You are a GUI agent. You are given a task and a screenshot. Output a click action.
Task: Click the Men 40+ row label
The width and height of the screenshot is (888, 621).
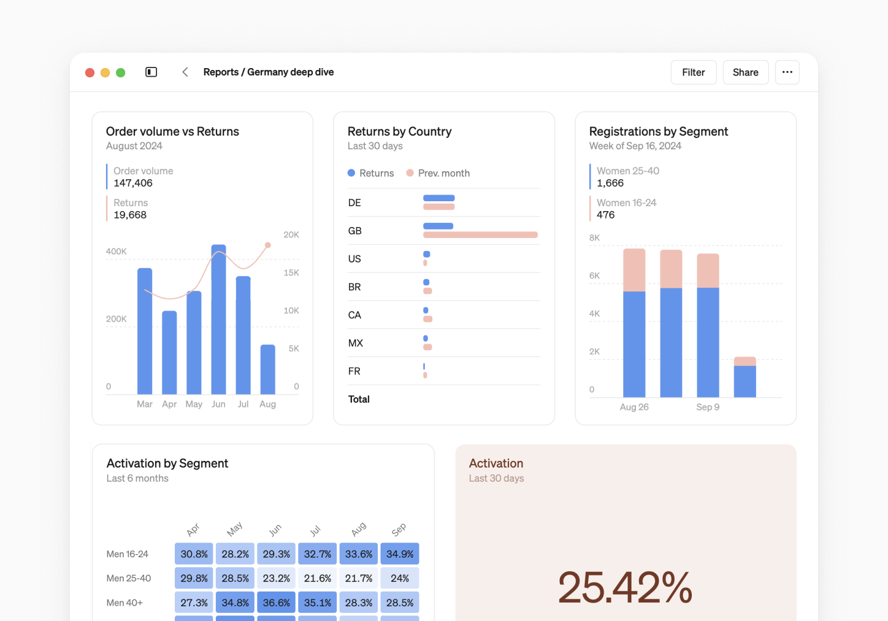pos(124,603)
